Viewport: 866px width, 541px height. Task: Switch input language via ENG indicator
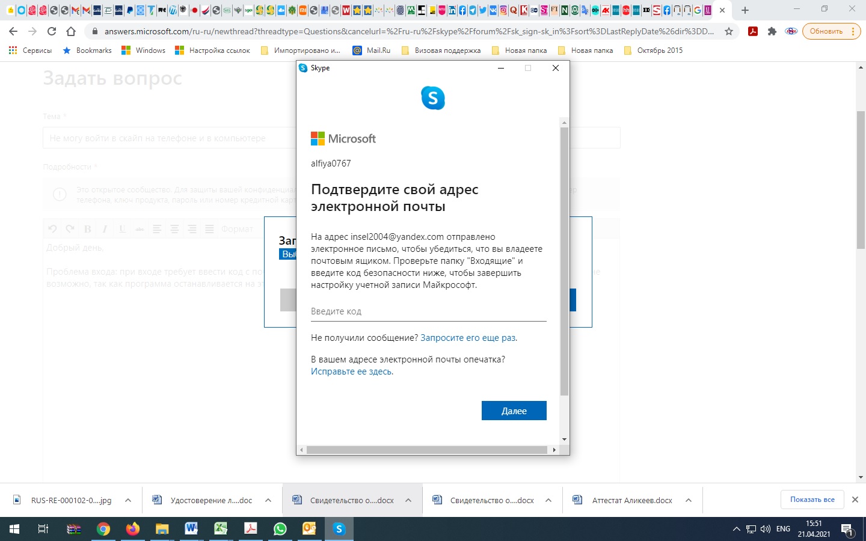[783, 529]
